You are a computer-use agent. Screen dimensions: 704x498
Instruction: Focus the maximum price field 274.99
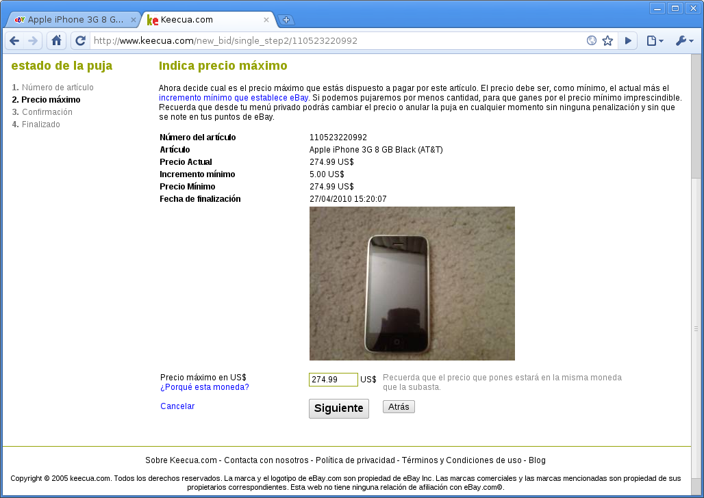click(x=333, y=380)
